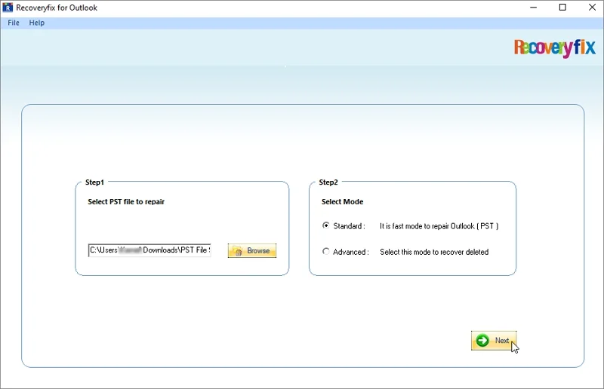The image size is (604, 389).
Task: Minimize the Recoveryfix window
Action: click(x=533, y=8)
